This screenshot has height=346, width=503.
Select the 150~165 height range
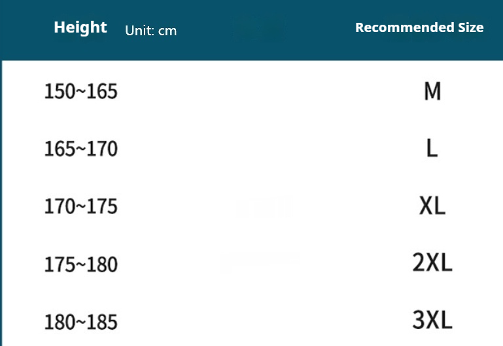click(x=81, y=91)
